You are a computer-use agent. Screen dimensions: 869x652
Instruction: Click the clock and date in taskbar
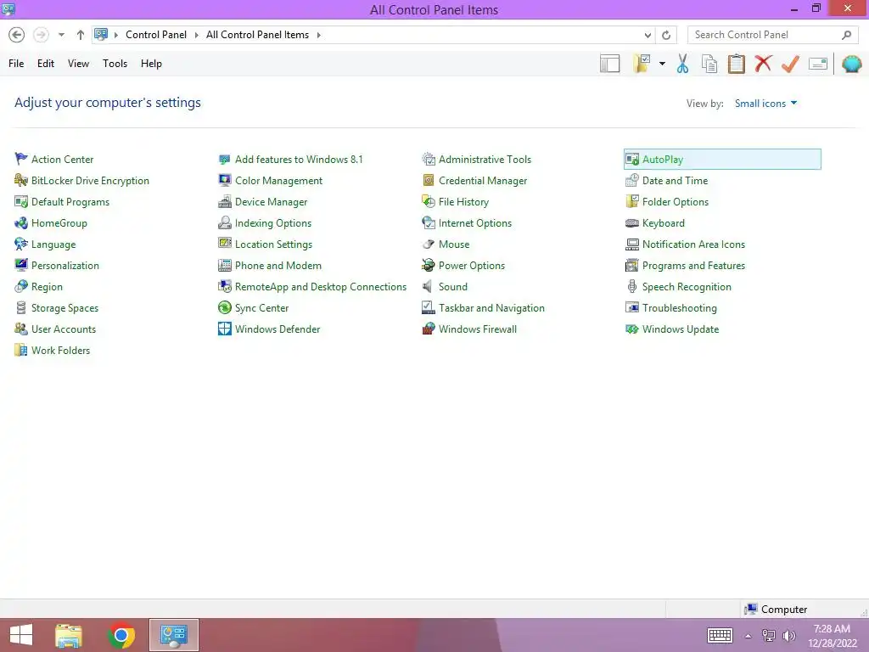click(x=832, y=635)
